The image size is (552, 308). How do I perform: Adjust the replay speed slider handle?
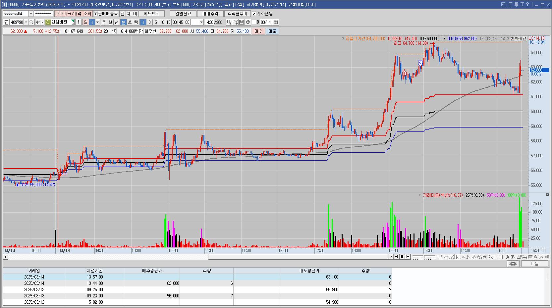[x=424, y=257]
